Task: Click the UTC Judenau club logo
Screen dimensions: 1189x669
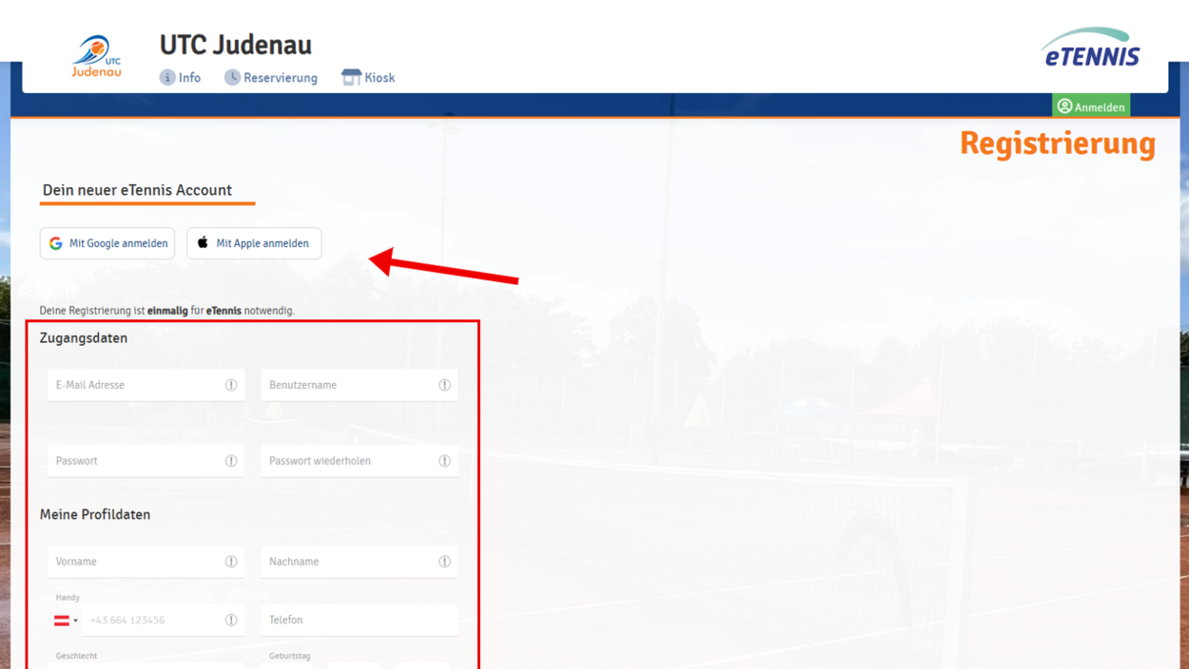Action: click(96, 57)
